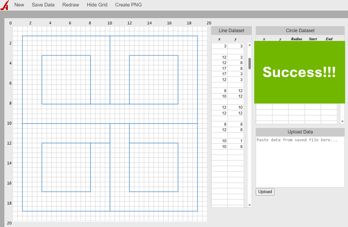This screenshot has height=227, width=348.
Task: Click the down arrow on Line Dataset scrollbar
Action: pos(249,205)
